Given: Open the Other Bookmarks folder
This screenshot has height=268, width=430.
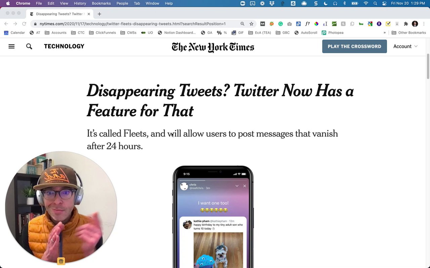Looking at the screenshot, I should 408,32.
